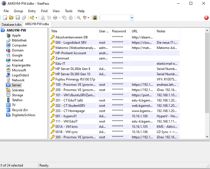Open the Find menu

click(x=44, y=11)
